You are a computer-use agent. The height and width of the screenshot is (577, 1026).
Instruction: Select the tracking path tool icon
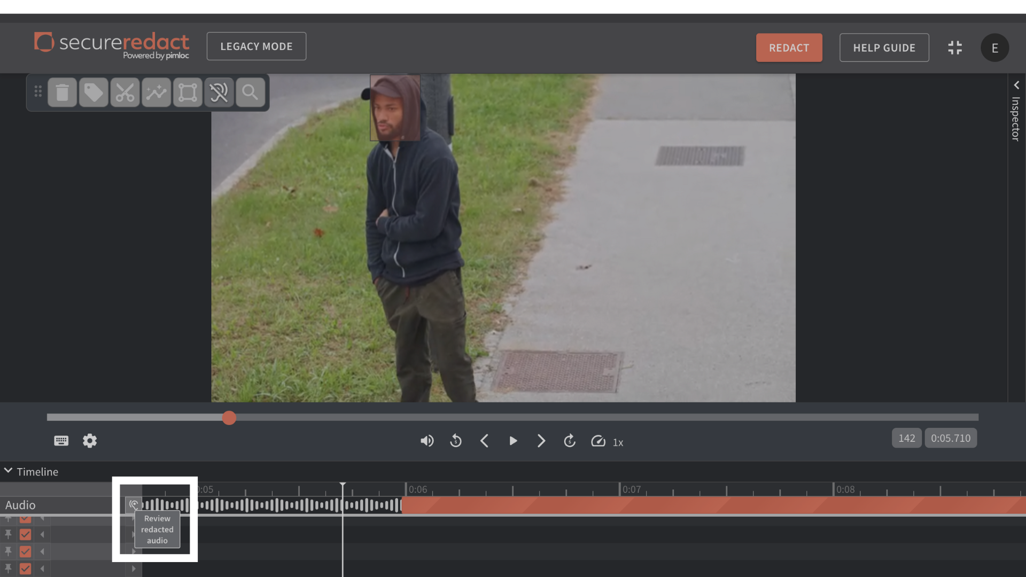pos(156,92)
